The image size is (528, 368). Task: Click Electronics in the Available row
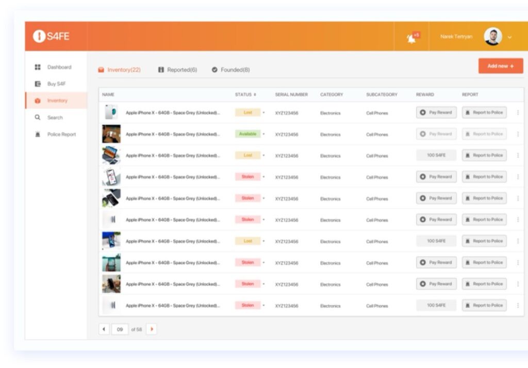tap(331, 134)
